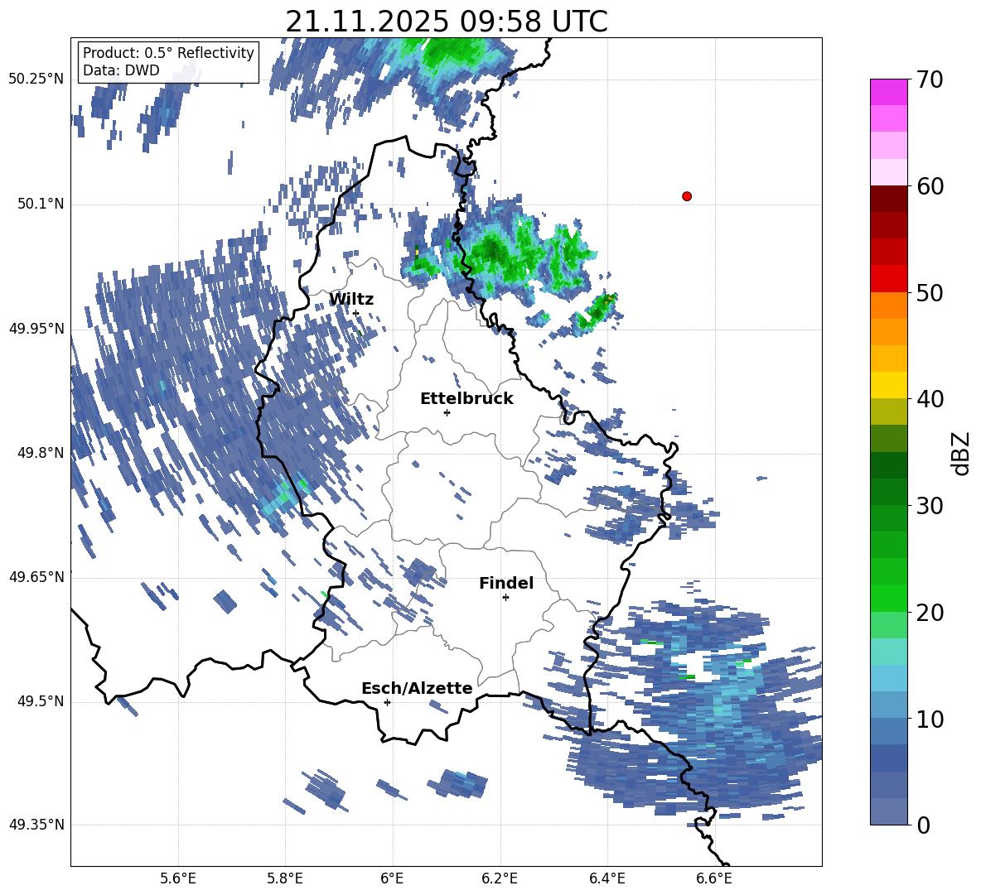This screenshot has width=981, height=895.
Task: Click the magenta swatch at colorbar top
Action: [888, 92]
